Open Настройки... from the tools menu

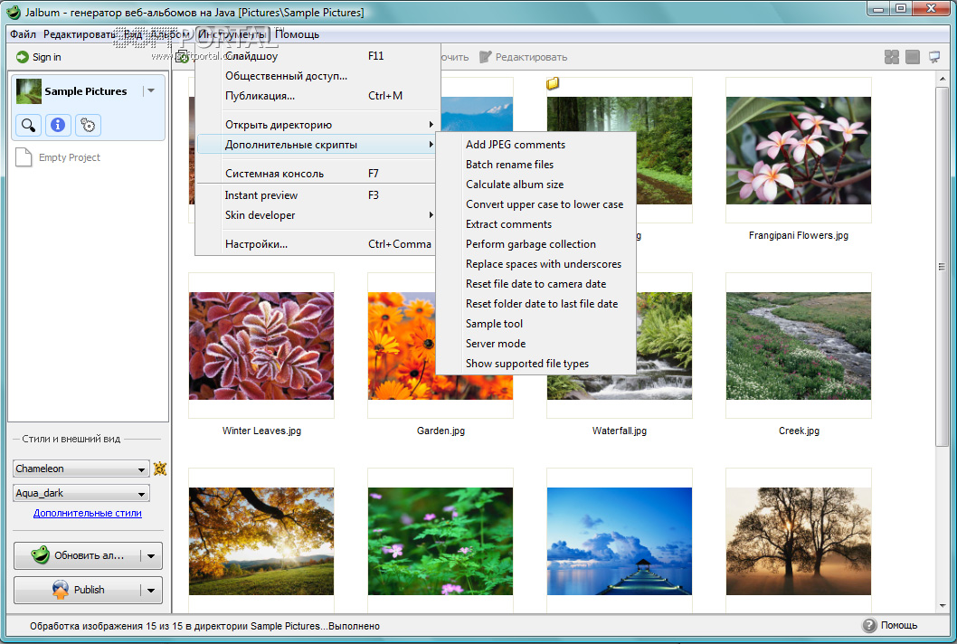[317, 244]
